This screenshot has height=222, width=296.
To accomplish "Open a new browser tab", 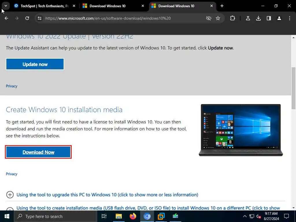I will [222, 6].
